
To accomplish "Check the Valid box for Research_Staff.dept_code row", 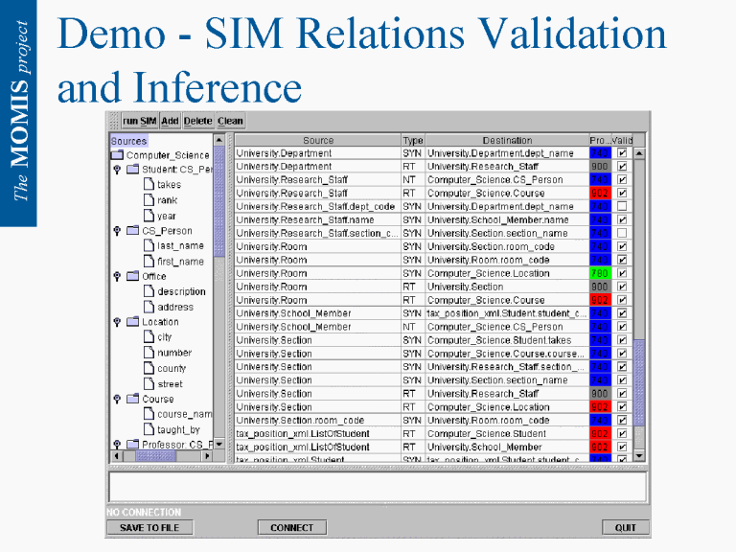I will click(622, 206).
